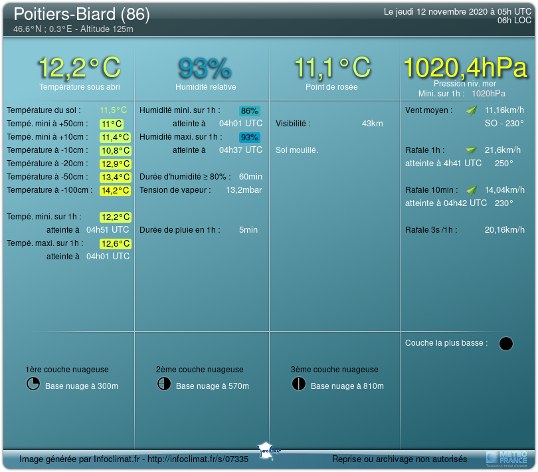Click the Tempé. mini à +10cm value 11,4°C
This screenshot has width=538, height=472.
(x=116, y=137)
